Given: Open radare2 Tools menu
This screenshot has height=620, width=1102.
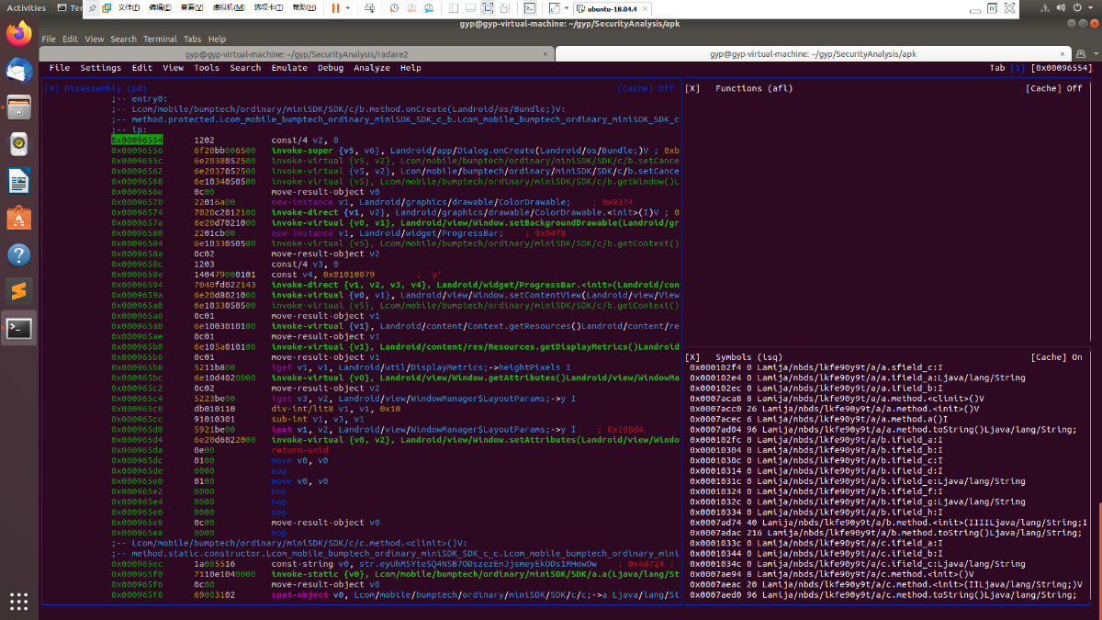Looking at the screenshot, I should click(207, 68).
